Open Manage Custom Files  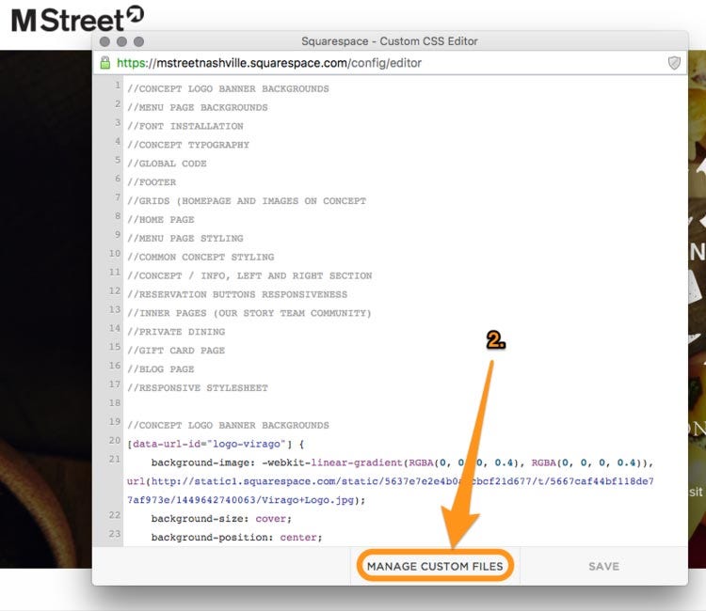click(x=435, y=566)
